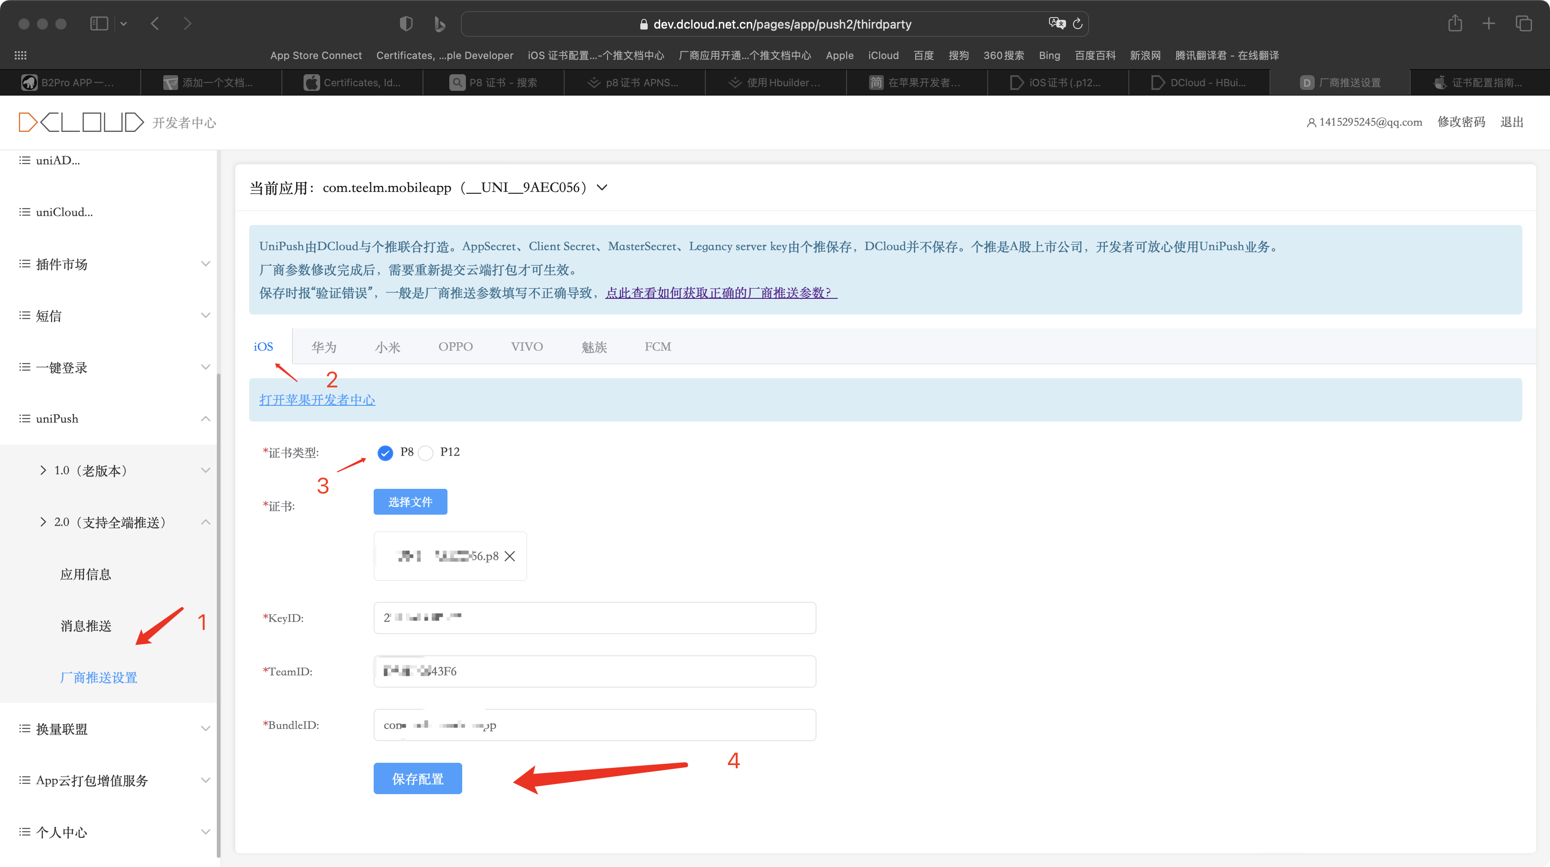Expand the App云打包增值服务 menu chevron

(205, 780)
